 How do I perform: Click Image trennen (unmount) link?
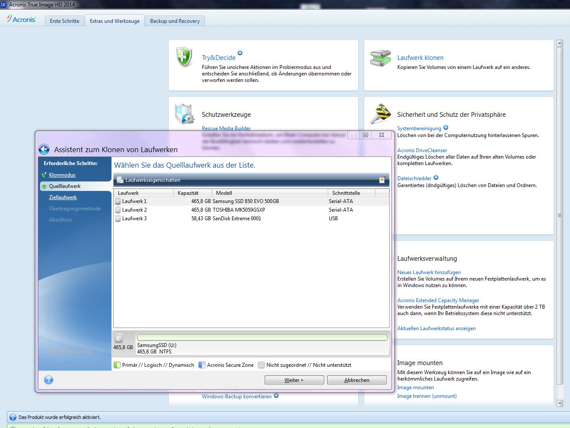[427, 396]
